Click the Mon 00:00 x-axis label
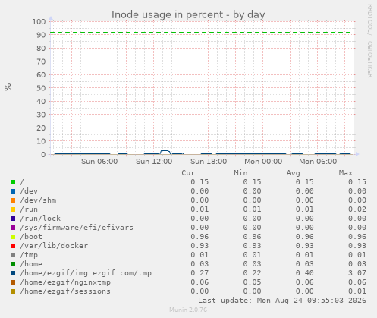 263,162
